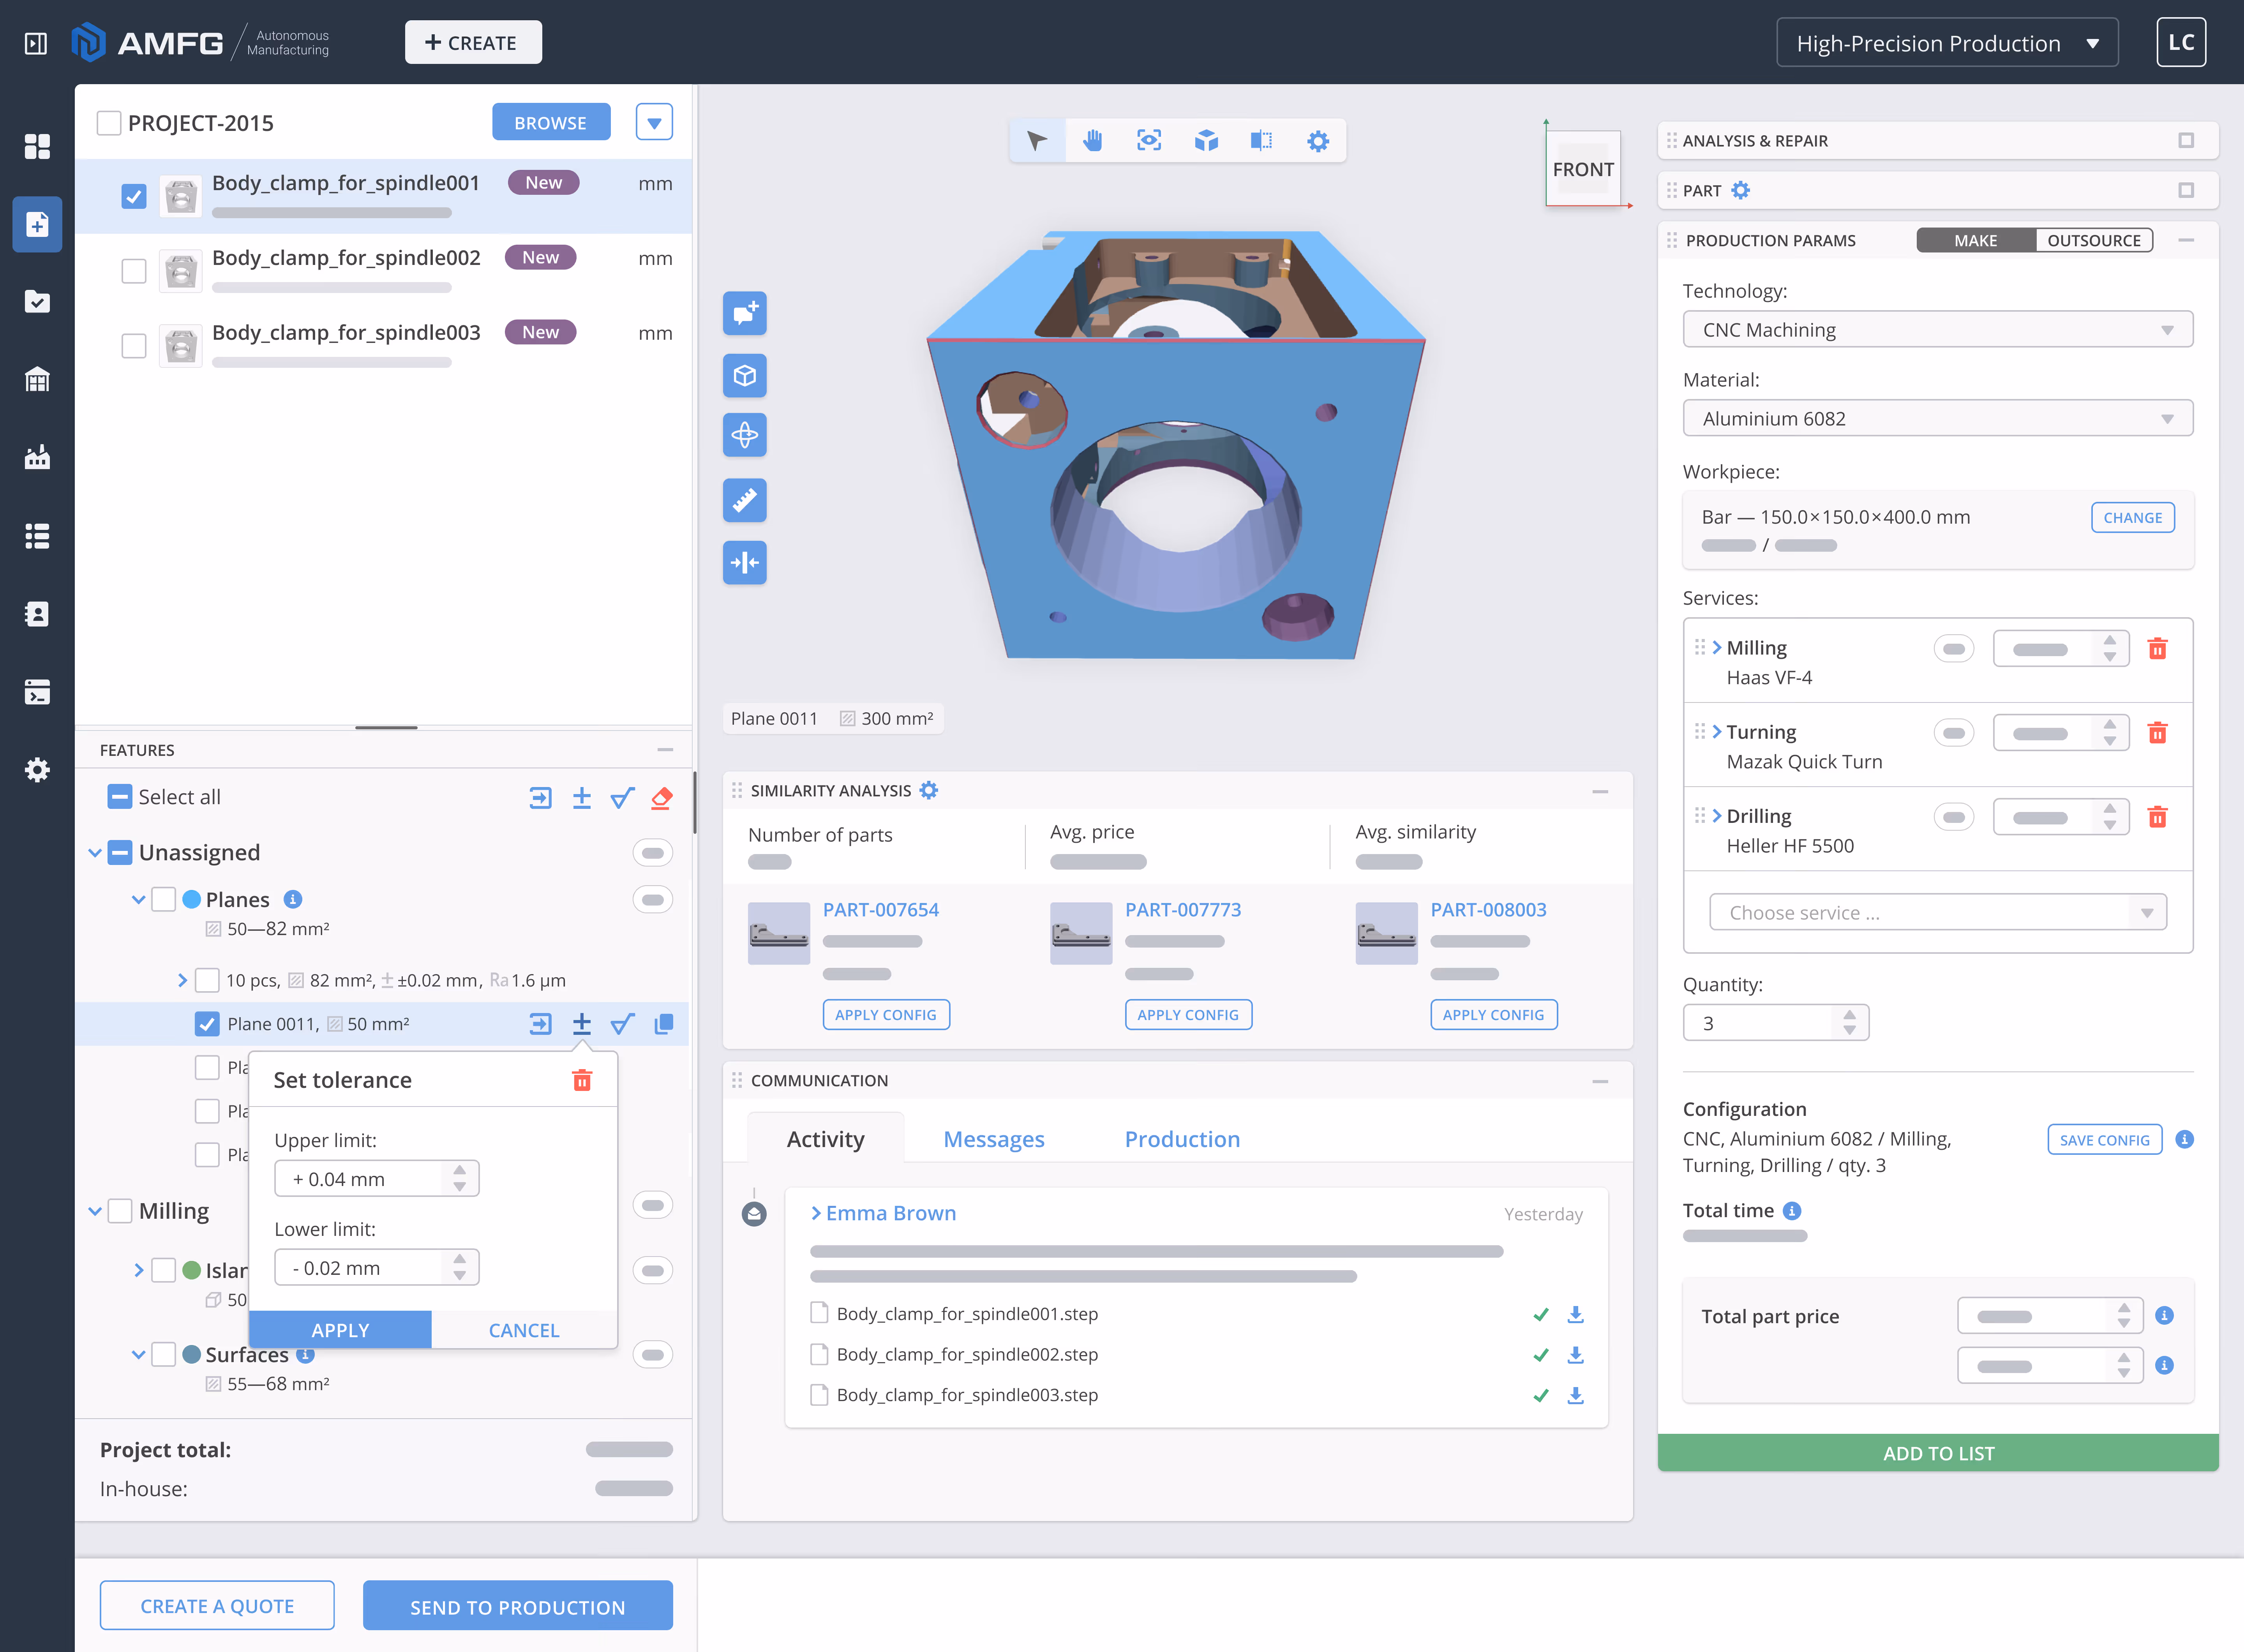Click the measure ruler tool button
This screenshot has height=1652, width=2244.
[x=745, y=499]
